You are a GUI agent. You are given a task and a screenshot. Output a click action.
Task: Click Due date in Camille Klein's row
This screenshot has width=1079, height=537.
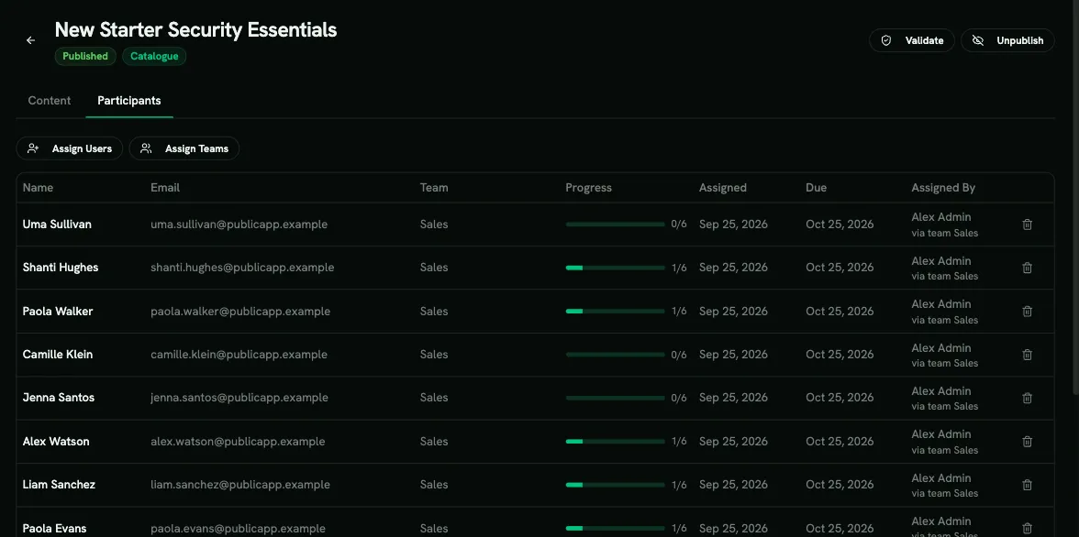click(x=840, y=355)
